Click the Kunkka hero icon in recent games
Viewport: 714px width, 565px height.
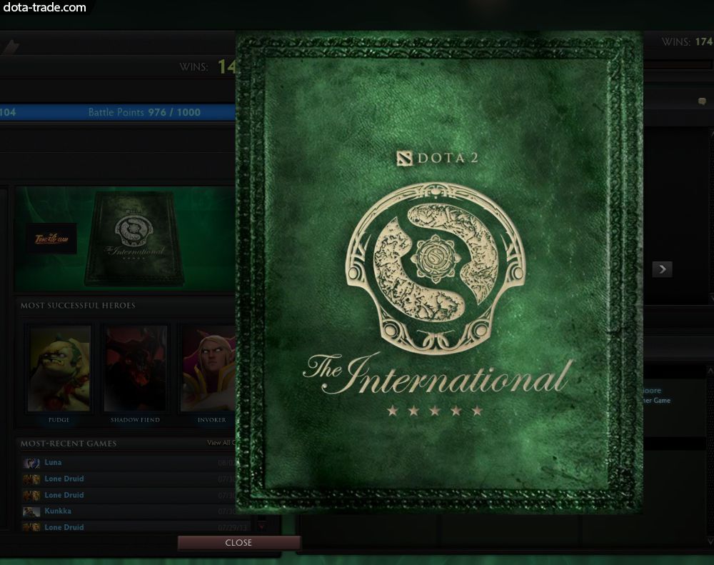tap(31, 511)
